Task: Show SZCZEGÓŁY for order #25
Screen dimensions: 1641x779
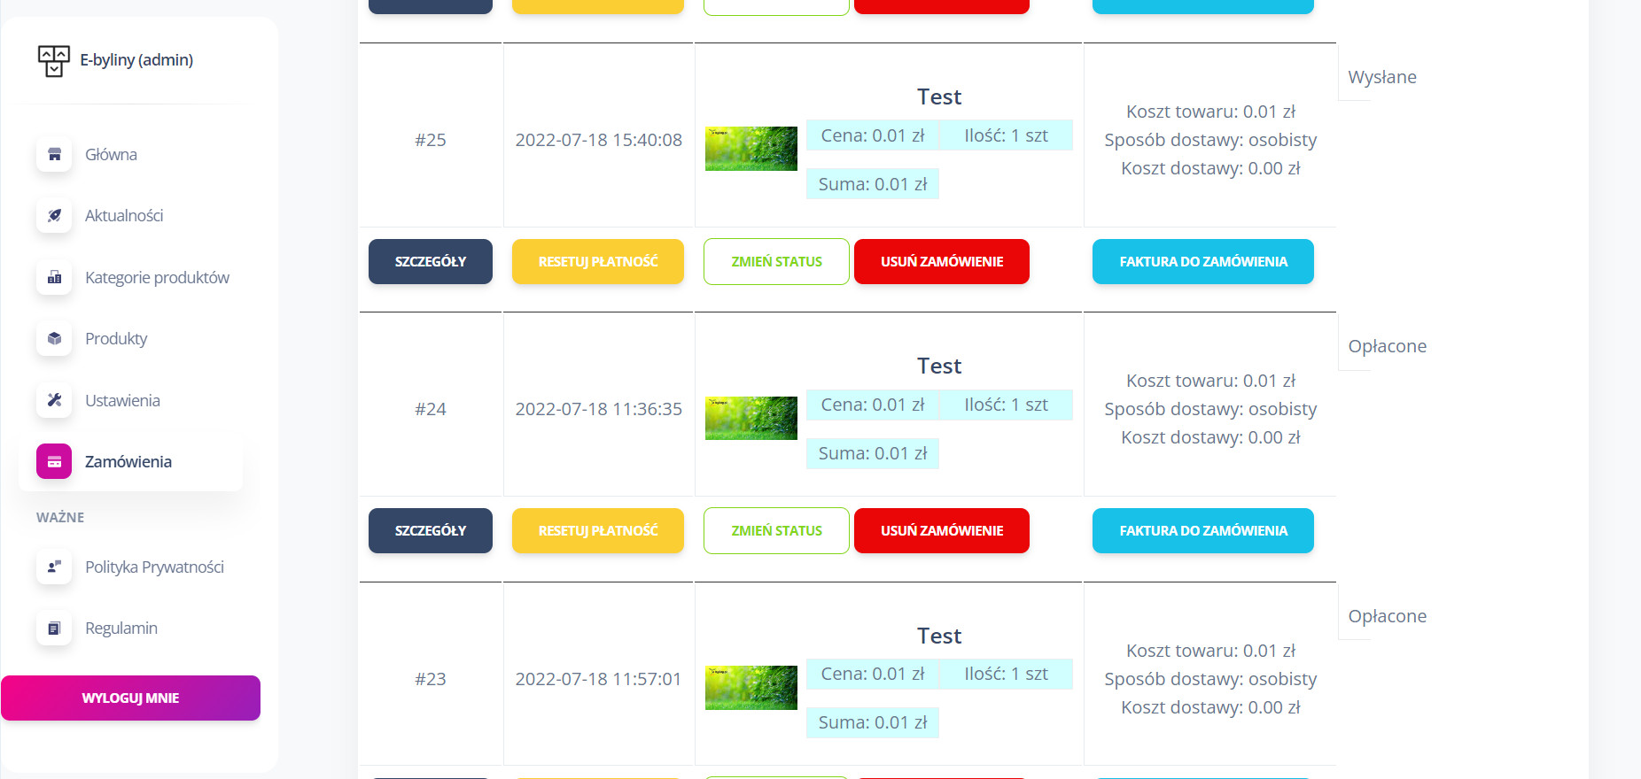Action: (431, 261)
